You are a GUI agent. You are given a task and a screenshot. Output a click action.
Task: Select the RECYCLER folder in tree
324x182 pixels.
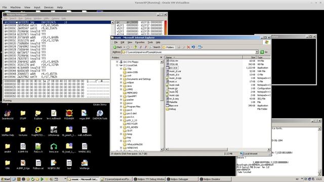130,124
